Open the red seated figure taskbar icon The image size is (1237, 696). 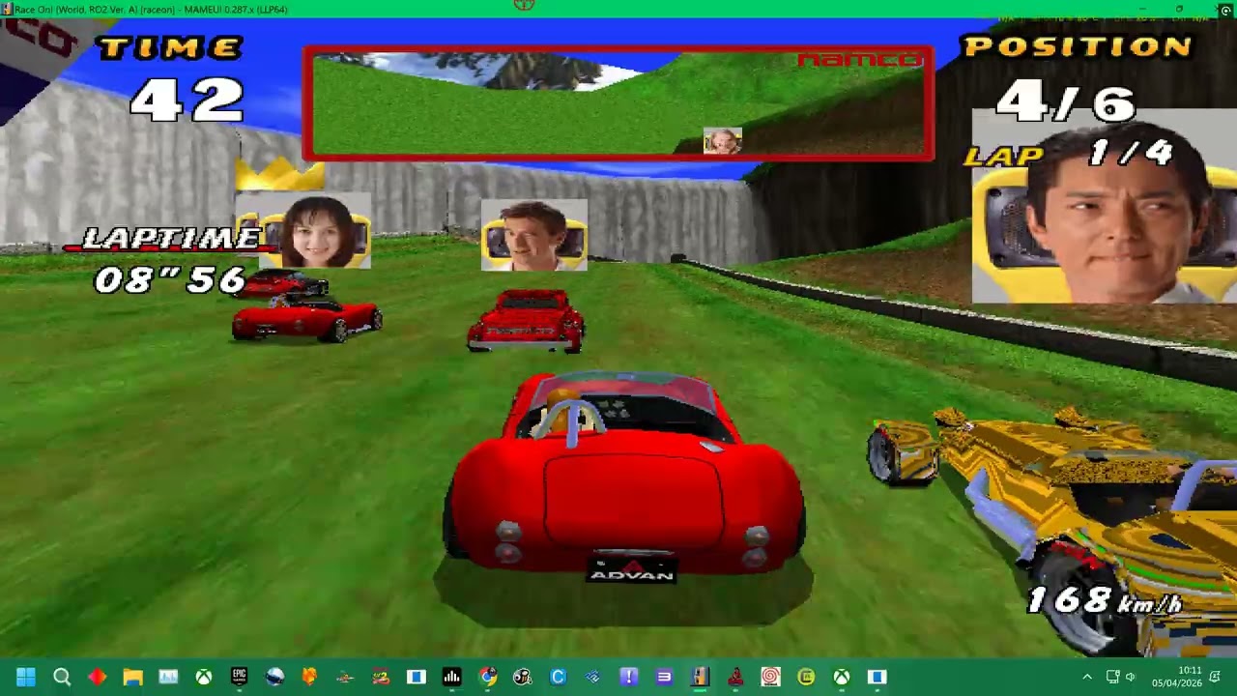pos(735,677)
